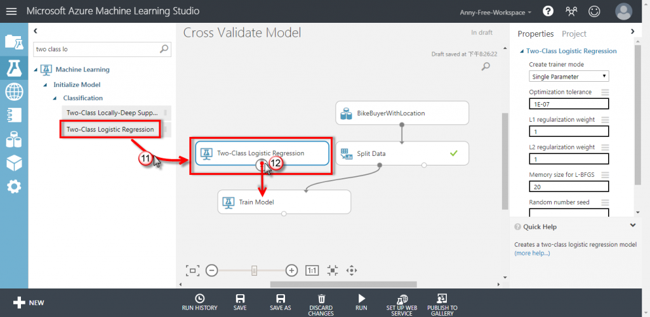Open the Projects sidebar icon
The width and height of the screenshot is (650, 317).
click(14, 42)
